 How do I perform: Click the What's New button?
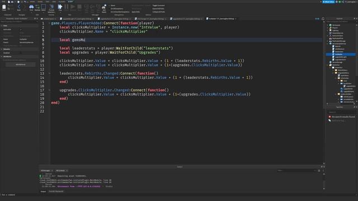tap(328, 2)
